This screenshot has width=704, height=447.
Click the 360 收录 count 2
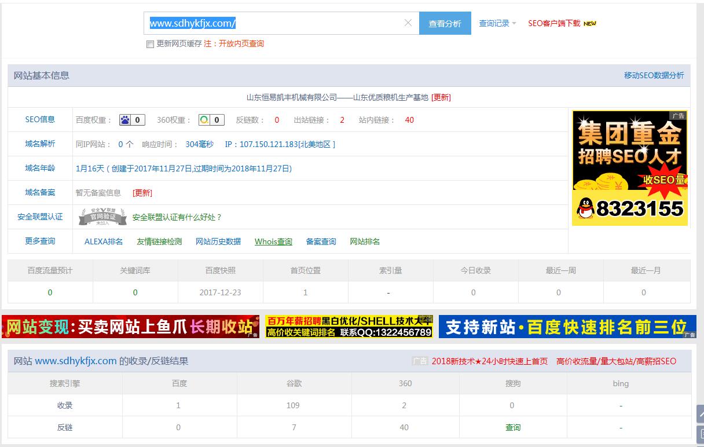(x=404, y=405)
